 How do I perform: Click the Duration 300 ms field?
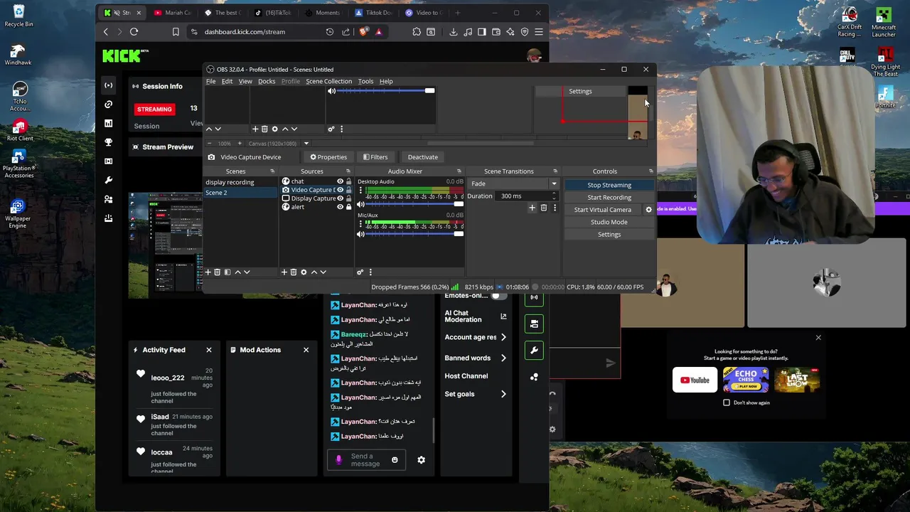coord(525,196)
